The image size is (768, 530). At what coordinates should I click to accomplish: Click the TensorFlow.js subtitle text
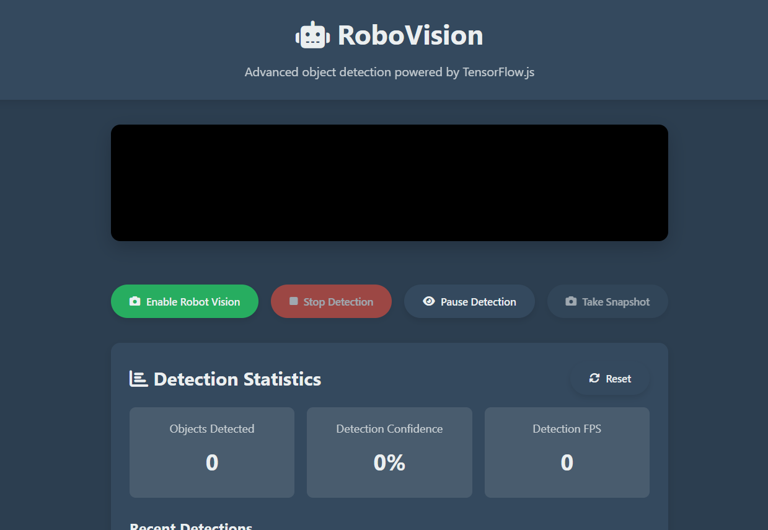389,72
